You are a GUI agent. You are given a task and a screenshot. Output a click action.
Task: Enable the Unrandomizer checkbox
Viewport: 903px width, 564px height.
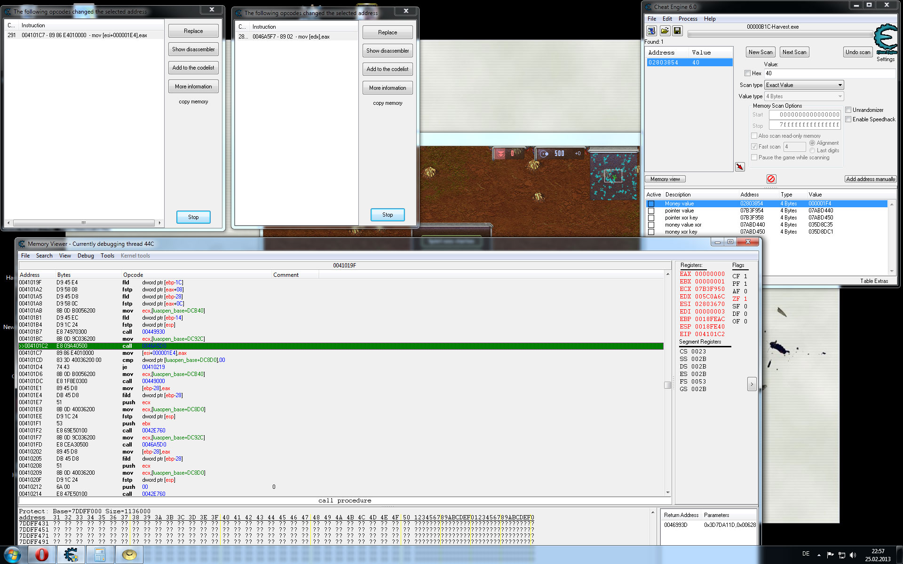pyautogui.click(x=848, y=110)
